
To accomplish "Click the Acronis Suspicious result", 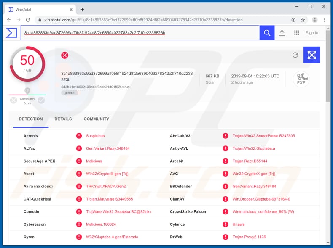I will coord(95,136).
